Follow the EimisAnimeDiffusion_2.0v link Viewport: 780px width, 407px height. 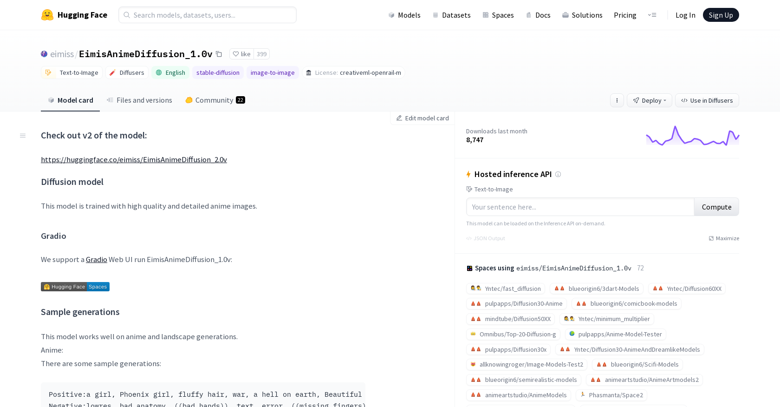(x=134, y=160)
